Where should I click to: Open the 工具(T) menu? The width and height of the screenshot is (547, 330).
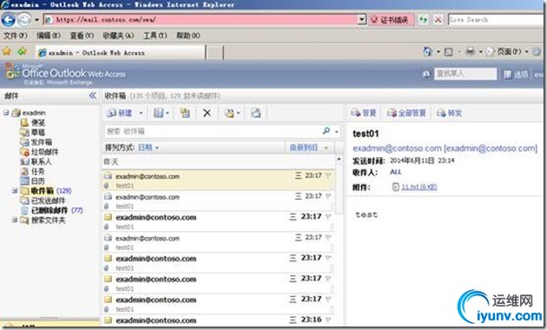pos(155,36)
